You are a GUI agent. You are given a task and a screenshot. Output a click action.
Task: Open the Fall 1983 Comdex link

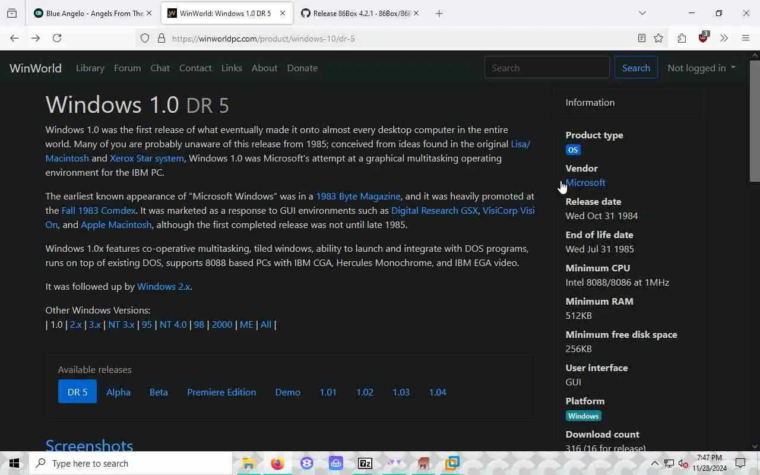coord(99,210)
